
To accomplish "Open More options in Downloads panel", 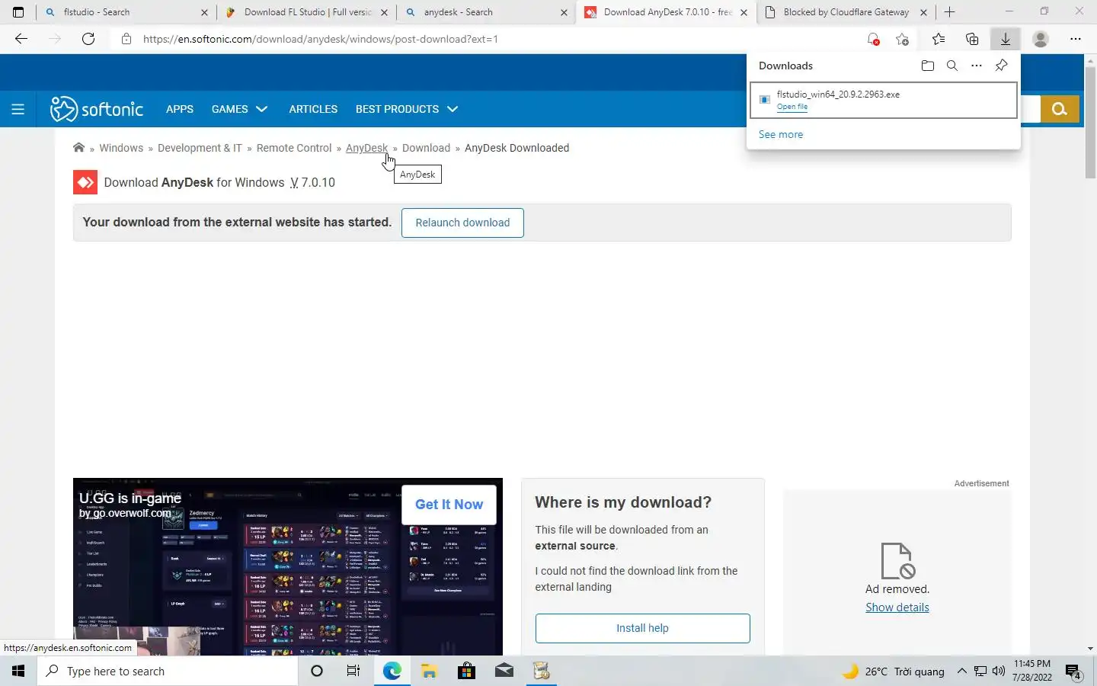I will point(977,66).
